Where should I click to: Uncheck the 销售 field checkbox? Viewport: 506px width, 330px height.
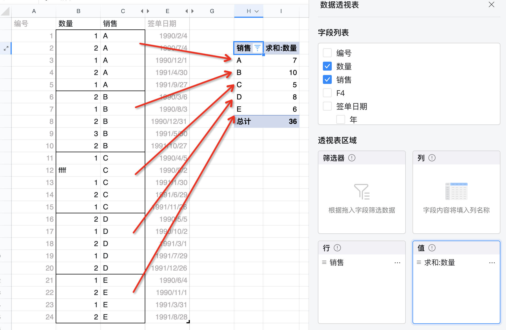327,79
